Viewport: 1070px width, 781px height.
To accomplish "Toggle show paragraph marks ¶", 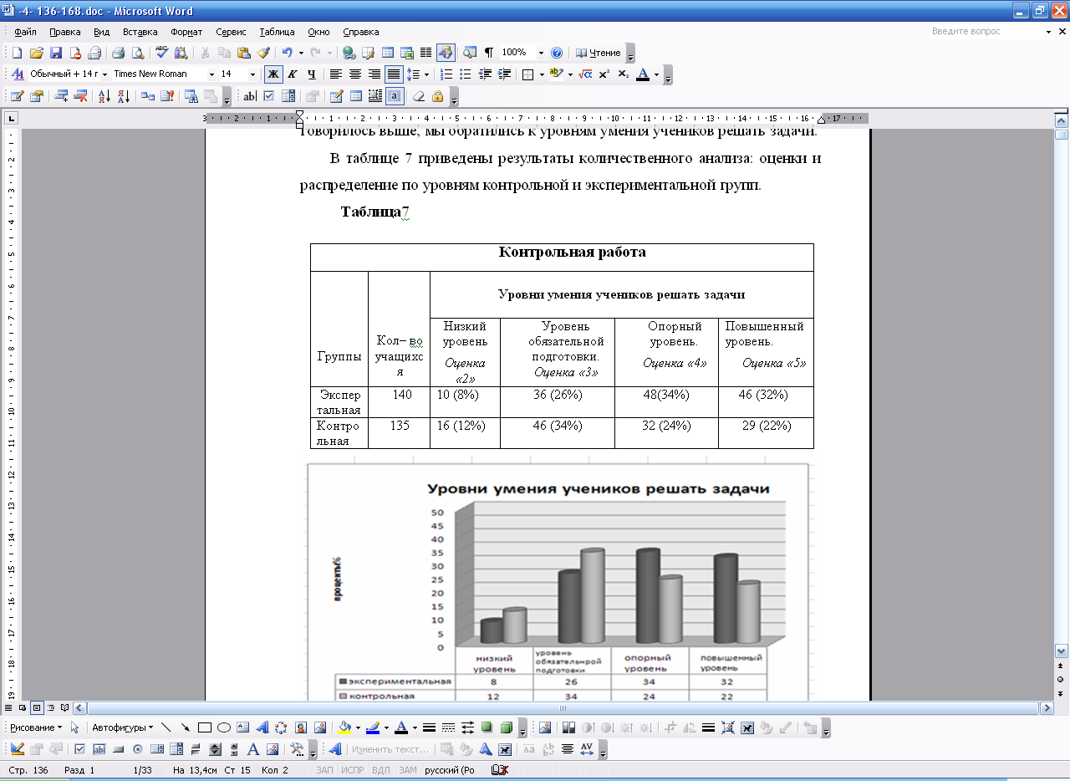I will (489, 53).
